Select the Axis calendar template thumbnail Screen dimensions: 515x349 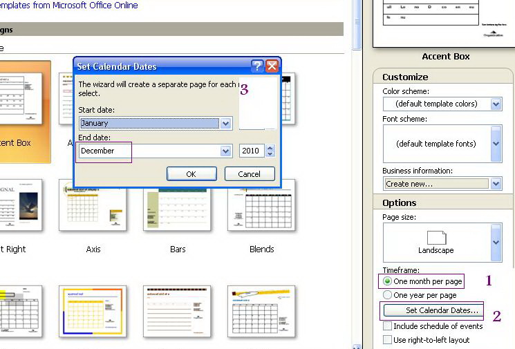[93, 205]
